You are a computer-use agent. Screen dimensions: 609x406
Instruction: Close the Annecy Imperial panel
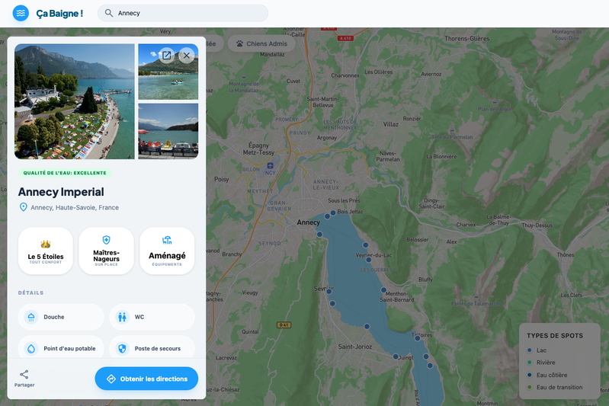187,56
